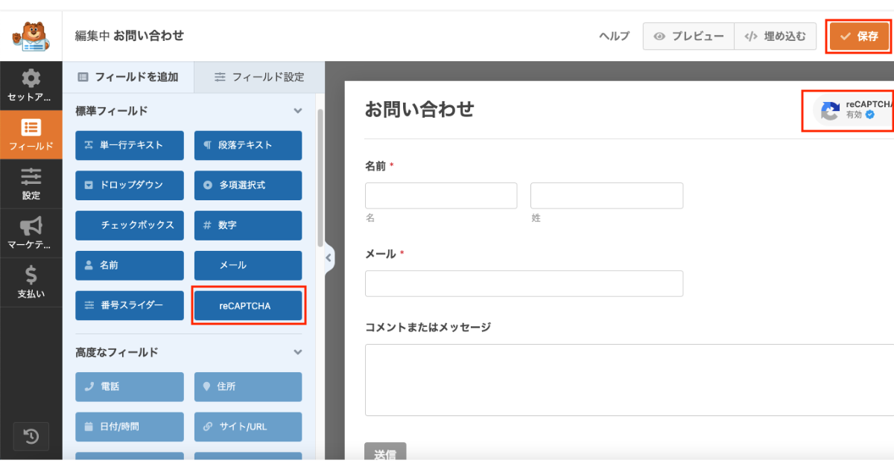Collapse the Standard Fields section
The width and height of the screenshot is (894, 469).
coord(298,111)
